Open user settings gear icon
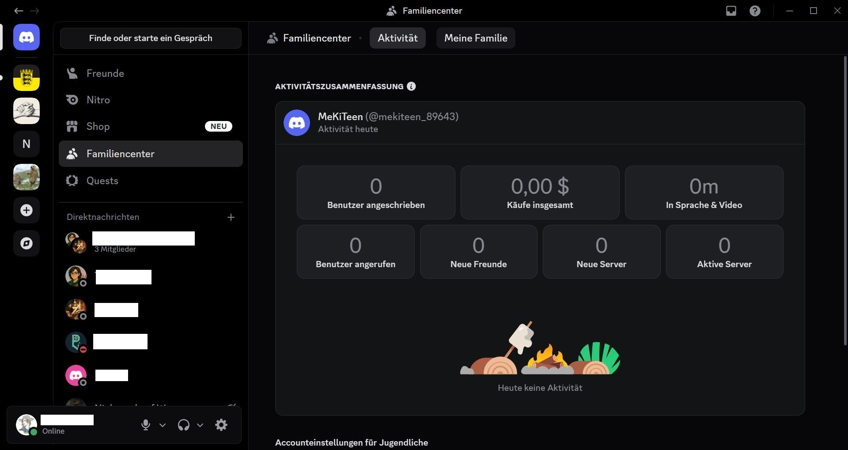This screenshot has height=450, width=848. click(x=221, y=425)
